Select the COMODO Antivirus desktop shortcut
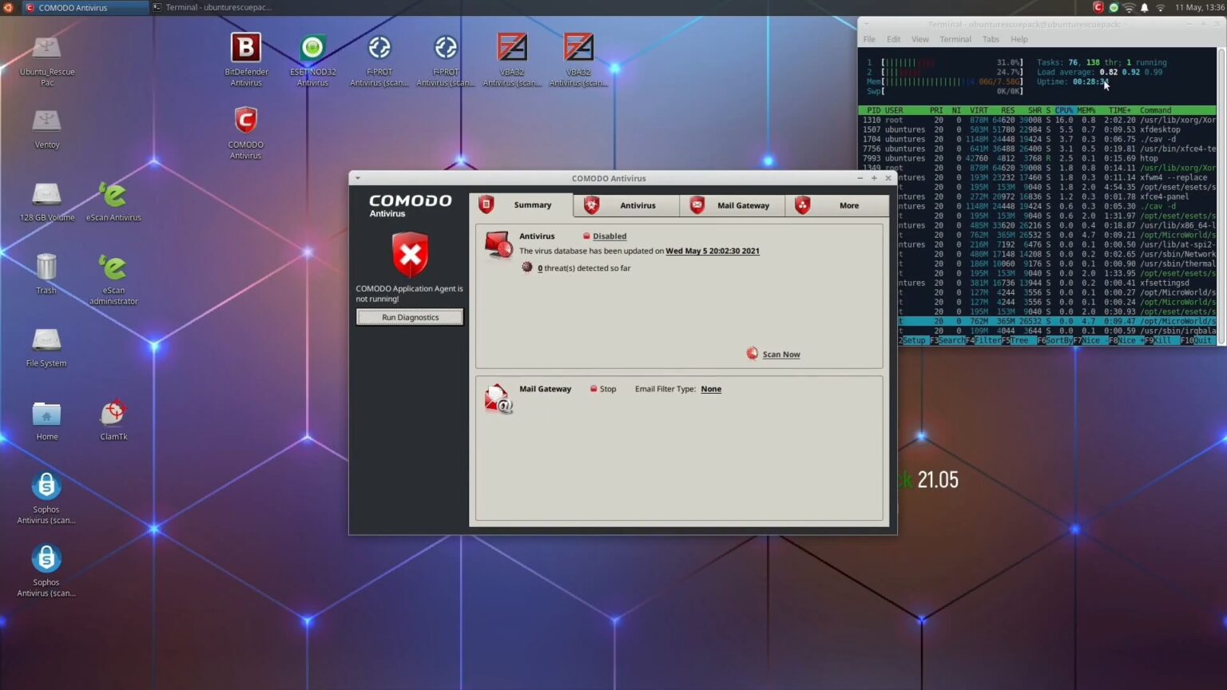The width and height of the screenshot is (1227, 690). [x=245, y=121]
